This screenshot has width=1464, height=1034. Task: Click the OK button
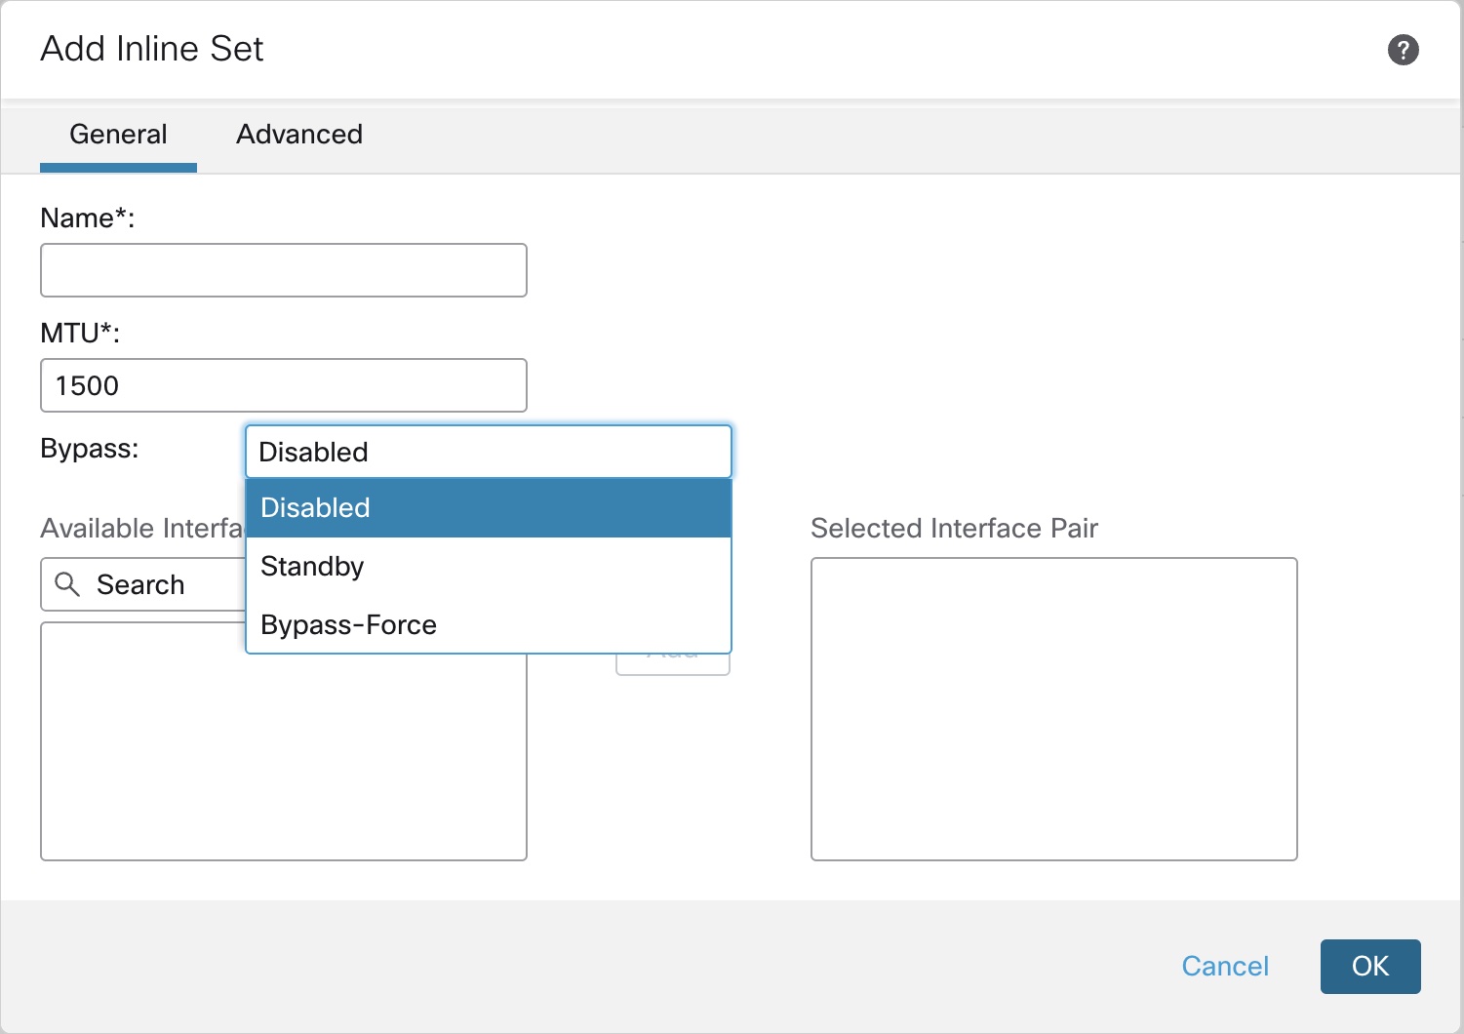tap(1370, 967)
